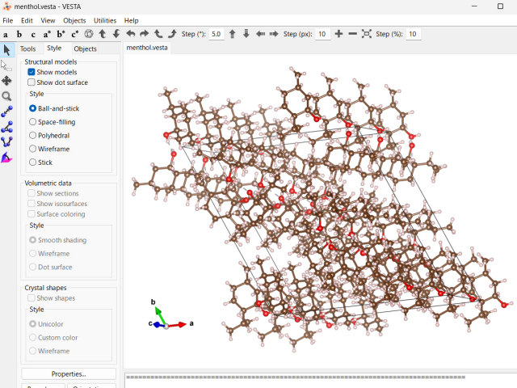The height and width of the screenshot is (388, 517).
Task: Click the Step (°) rotation input field
Action: click(216, 34)
